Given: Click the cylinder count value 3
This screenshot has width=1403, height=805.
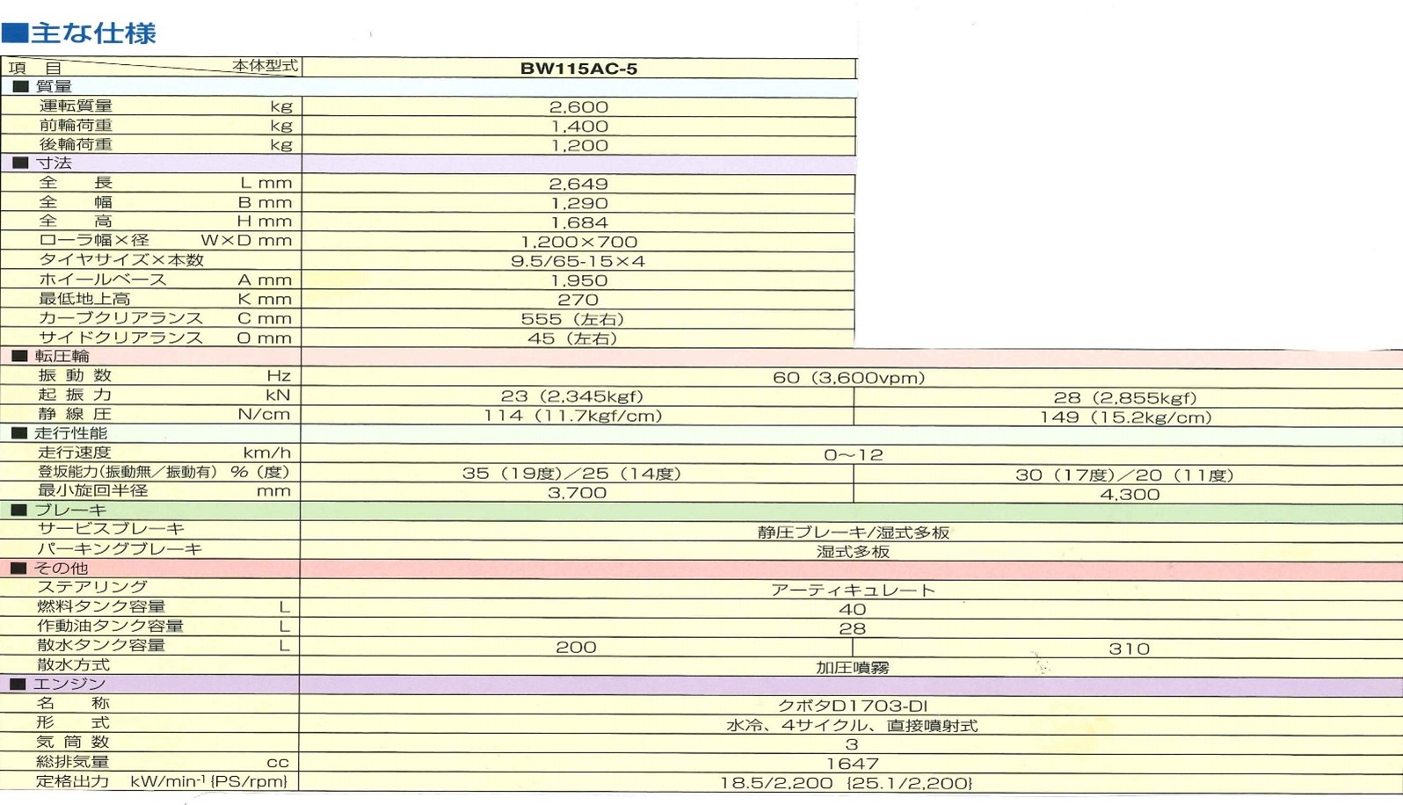Looking at the screenshot, I should coord(852,745).
